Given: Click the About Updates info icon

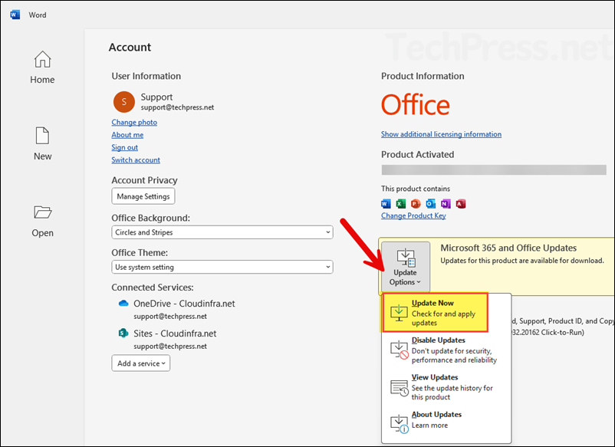Looking at the screenshot, I should click(x=400, y=424).
